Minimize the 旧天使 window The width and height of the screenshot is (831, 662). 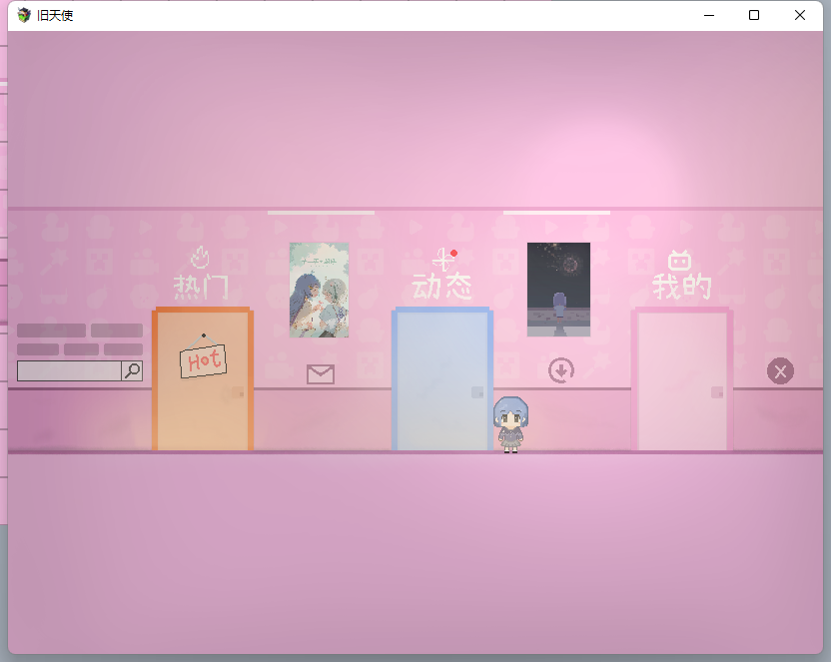coord(709,15)
